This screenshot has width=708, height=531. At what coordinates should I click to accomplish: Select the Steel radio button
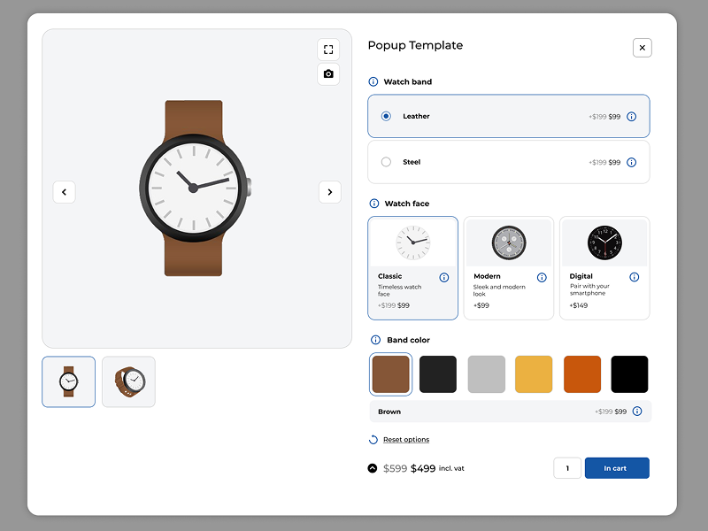click(386, 162)
